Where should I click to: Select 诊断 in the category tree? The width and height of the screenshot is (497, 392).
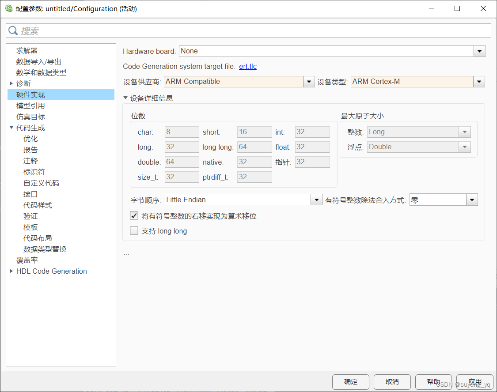coord(23,83)
